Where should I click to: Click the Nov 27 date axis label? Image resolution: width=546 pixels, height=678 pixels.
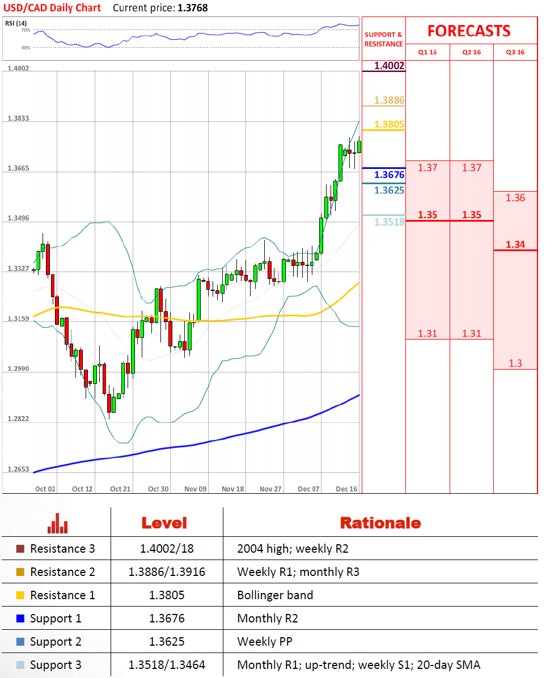270,489
